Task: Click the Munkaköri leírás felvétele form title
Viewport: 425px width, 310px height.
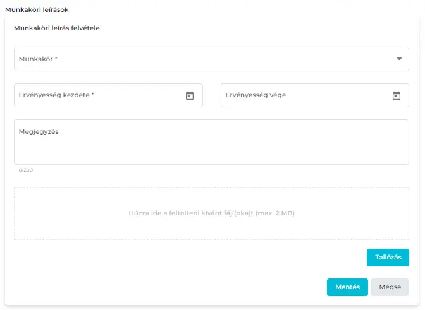Action: click(57, 28)
